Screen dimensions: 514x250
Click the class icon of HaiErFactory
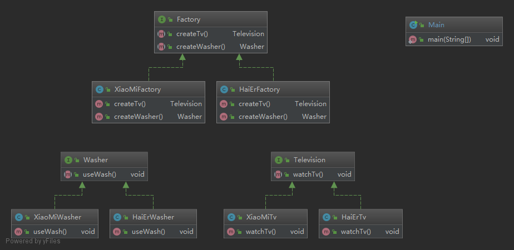(x=224, y=89)
